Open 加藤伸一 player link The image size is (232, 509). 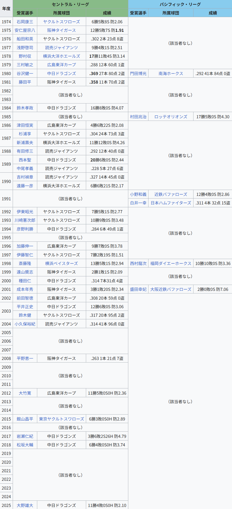click(25, 246)
